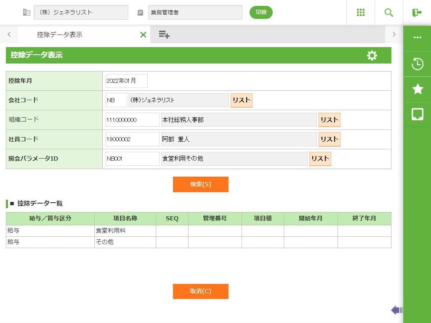Open settings gear in 控除データ表示 header
431x323 pixels.
coord(372,56)
